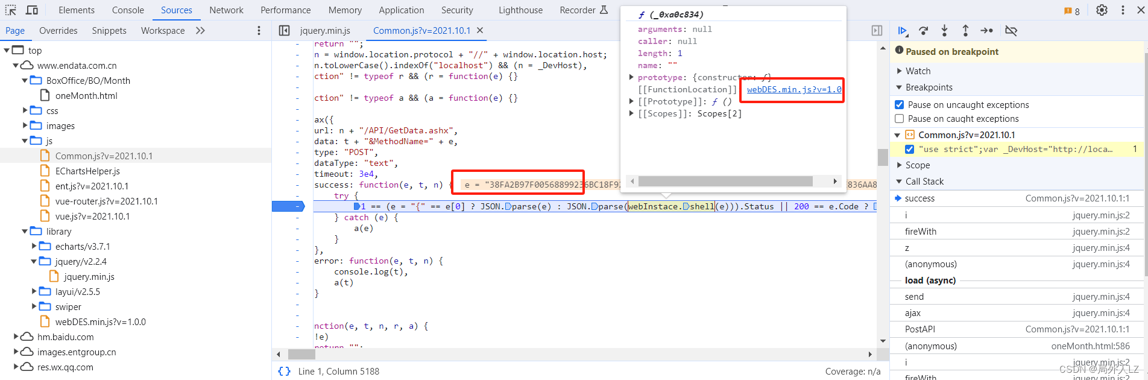Open ent.js?v=2021.10.1 in the tree

pos(92,186)
